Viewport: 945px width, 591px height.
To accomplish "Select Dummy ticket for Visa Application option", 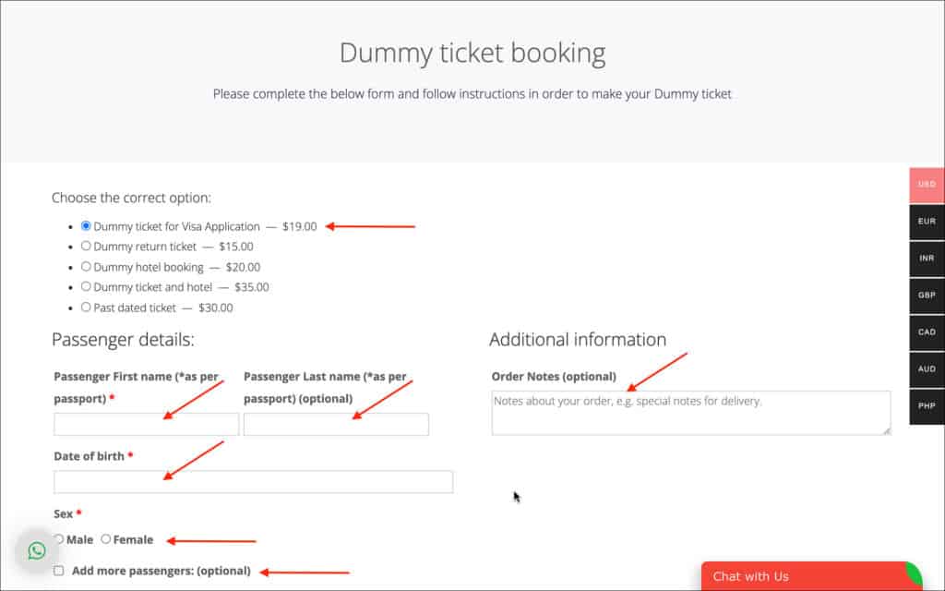I will 86,226.
